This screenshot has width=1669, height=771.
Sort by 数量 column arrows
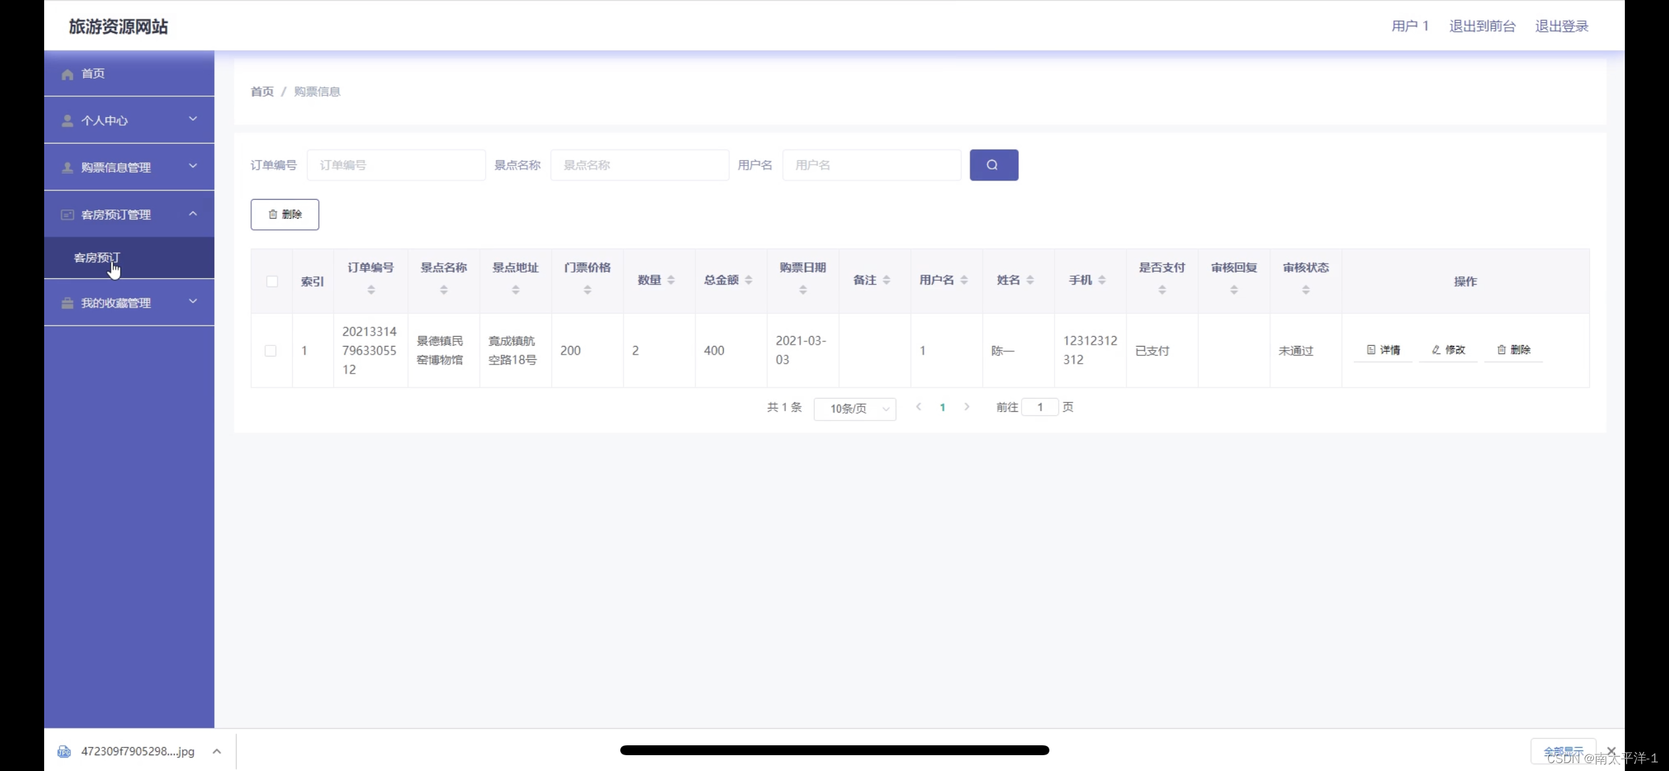click(671, 280)
